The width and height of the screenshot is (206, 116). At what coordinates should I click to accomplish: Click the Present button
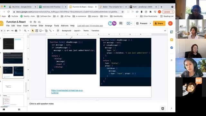click(x=142, y=24)
